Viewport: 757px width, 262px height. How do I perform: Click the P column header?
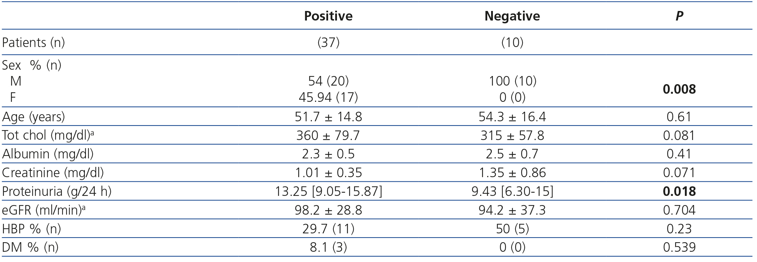tap(679, 16)
